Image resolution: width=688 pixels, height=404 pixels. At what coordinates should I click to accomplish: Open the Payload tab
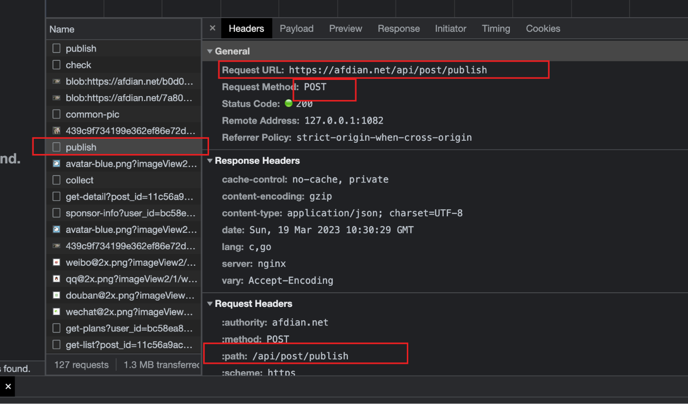pyautogui.click(x=296, y=28)
